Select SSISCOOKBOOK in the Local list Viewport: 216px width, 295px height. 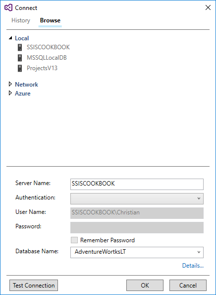point(48,47)
